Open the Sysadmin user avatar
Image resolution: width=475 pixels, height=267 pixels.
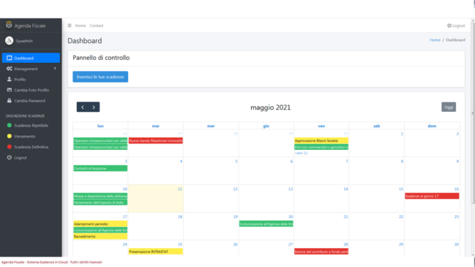tap(9, 40)
